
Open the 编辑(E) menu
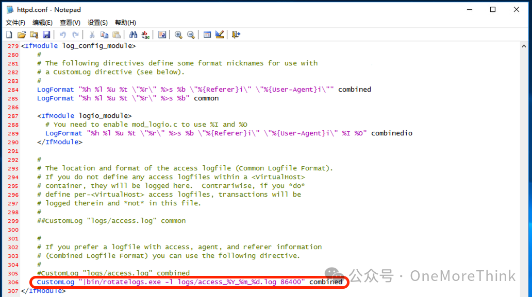pyautogui.click(x=42, y=23)
